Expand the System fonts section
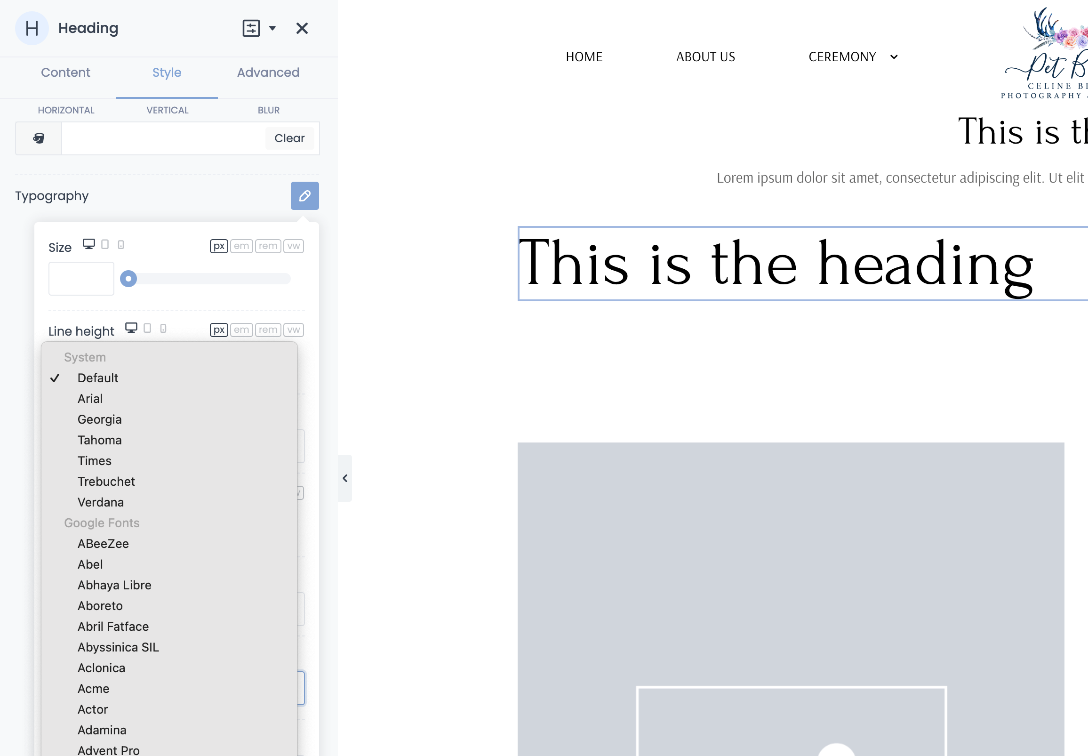The height and width of the screenshot is (756, 1088). [84, 356]
